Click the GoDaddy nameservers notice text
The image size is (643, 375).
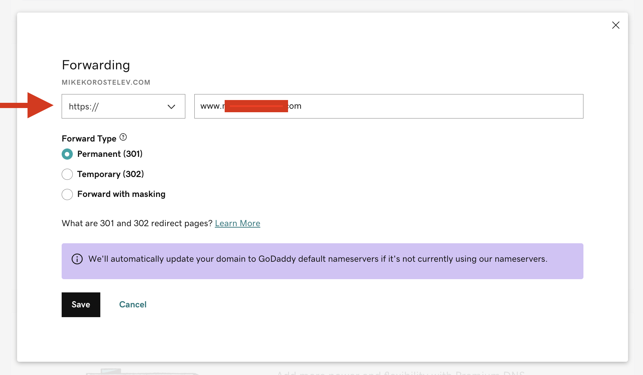(x=318, y=259)
